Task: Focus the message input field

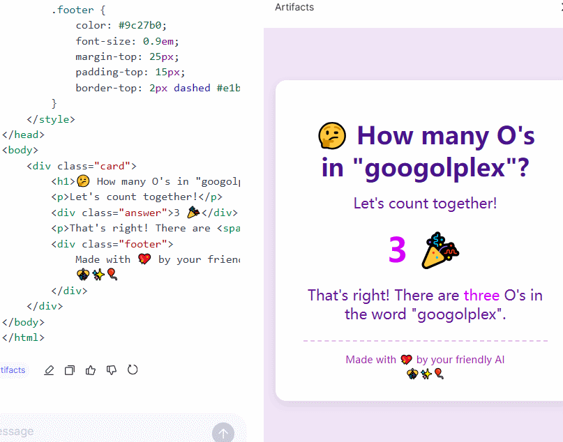Action: 105,432
